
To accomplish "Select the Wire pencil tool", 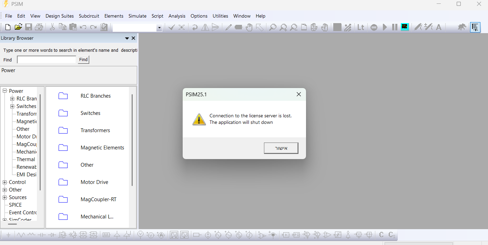I will tap(228, 27).
